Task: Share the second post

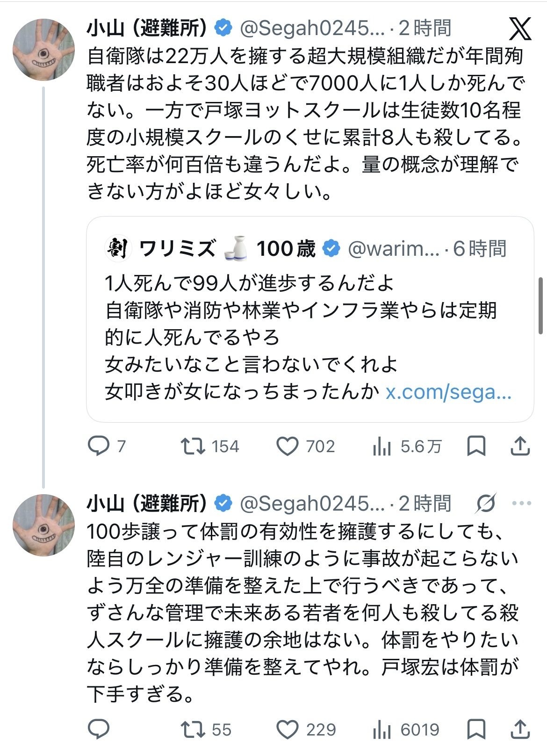Action: (520, 729)
